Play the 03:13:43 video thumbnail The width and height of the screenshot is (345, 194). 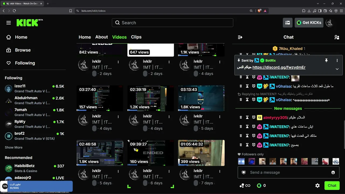tap(201, 98)
